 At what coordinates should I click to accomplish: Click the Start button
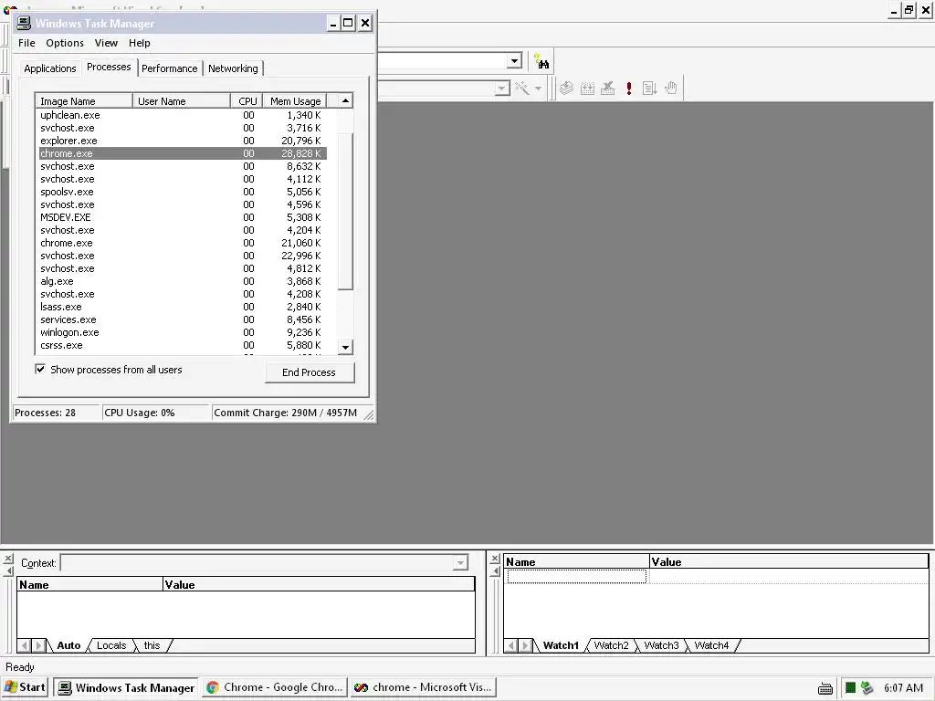tap(26, 687)
